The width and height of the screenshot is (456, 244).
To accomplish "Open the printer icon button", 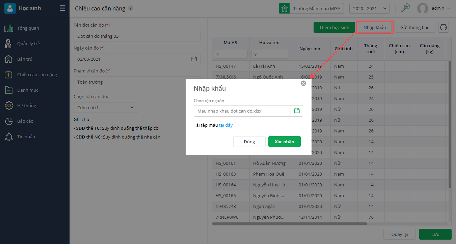I will tap(444, 27).
